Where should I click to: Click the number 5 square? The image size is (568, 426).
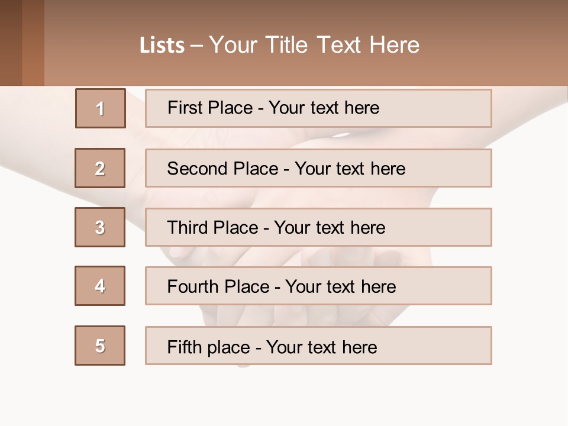(100, 346)
